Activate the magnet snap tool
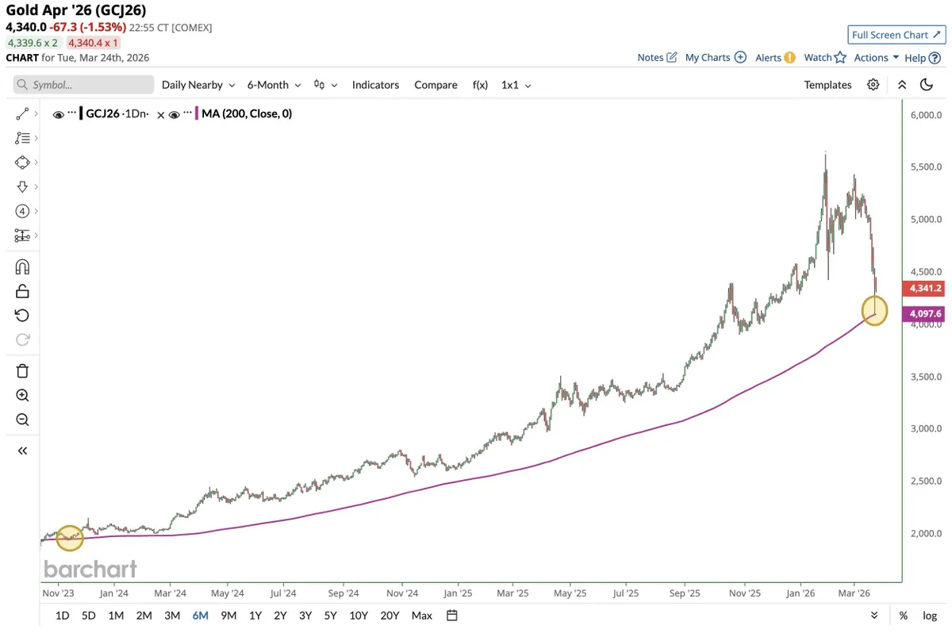Screen dimensions: 952x633 pos(22,267)
